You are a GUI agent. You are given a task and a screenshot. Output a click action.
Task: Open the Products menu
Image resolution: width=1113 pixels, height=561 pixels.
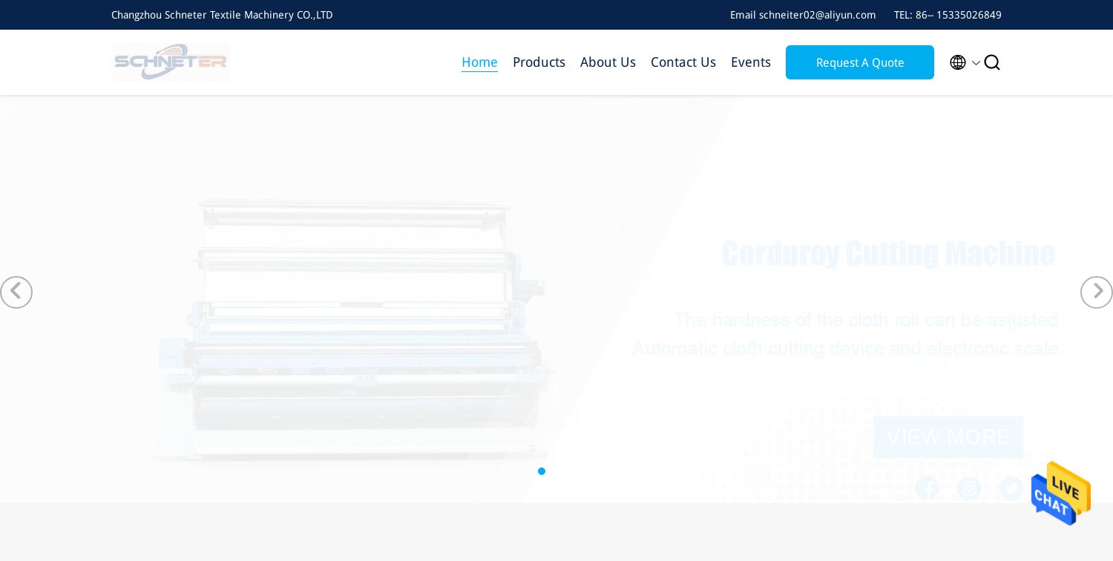[x=539, y=62]
